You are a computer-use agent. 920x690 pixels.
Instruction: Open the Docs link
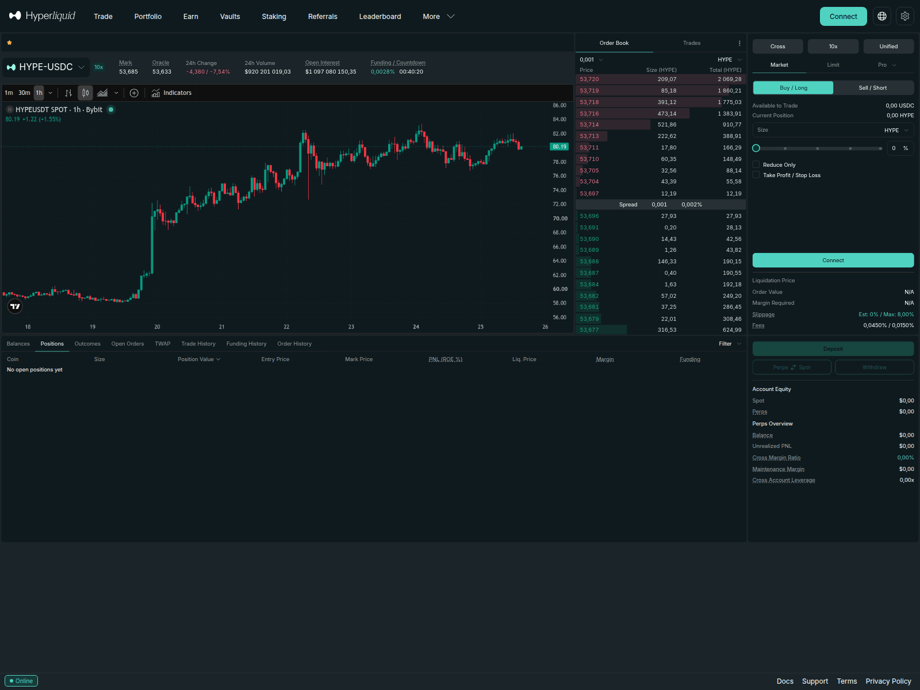click(785, 681)
